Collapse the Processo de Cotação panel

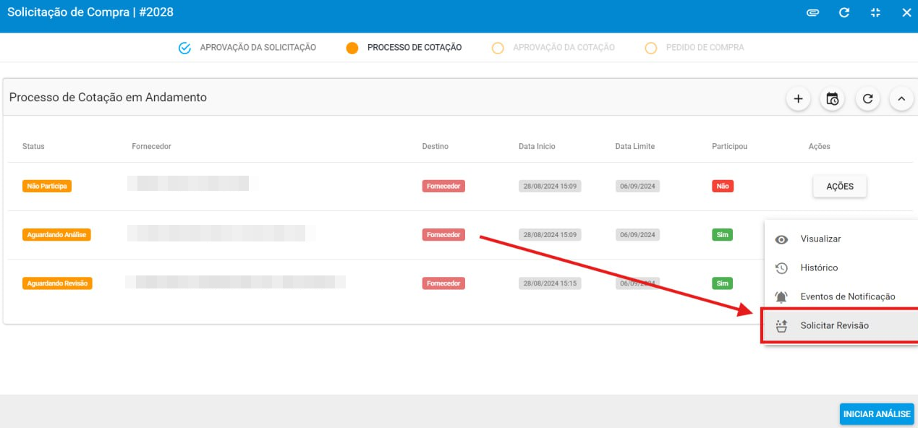coord(901,99)
